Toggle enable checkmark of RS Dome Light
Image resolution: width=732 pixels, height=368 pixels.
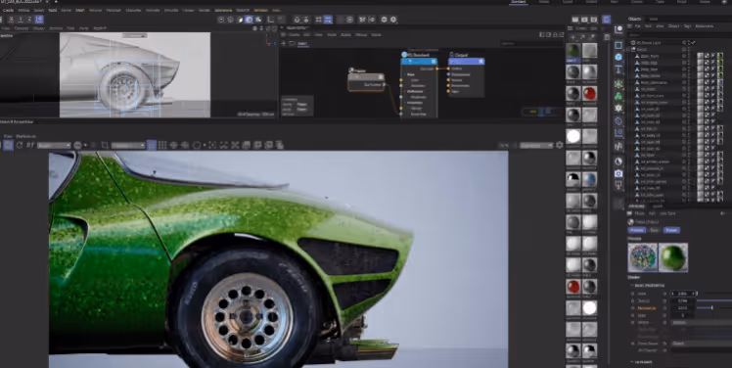point(693,42)
